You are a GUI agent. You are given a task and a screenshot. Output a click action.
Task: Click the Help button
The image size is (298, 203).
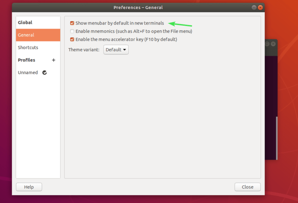29,187
